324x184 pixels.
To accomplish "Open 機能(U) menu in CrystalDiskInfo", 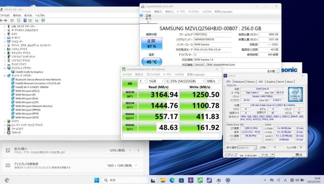I will coord(169,12).
